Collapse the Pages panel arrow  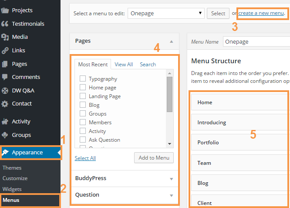(x=172, y=41)
